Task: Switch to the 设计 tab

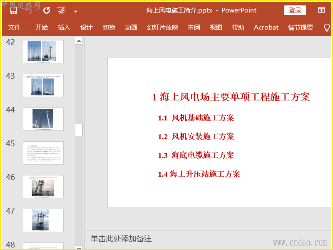Action: (87, 27)
